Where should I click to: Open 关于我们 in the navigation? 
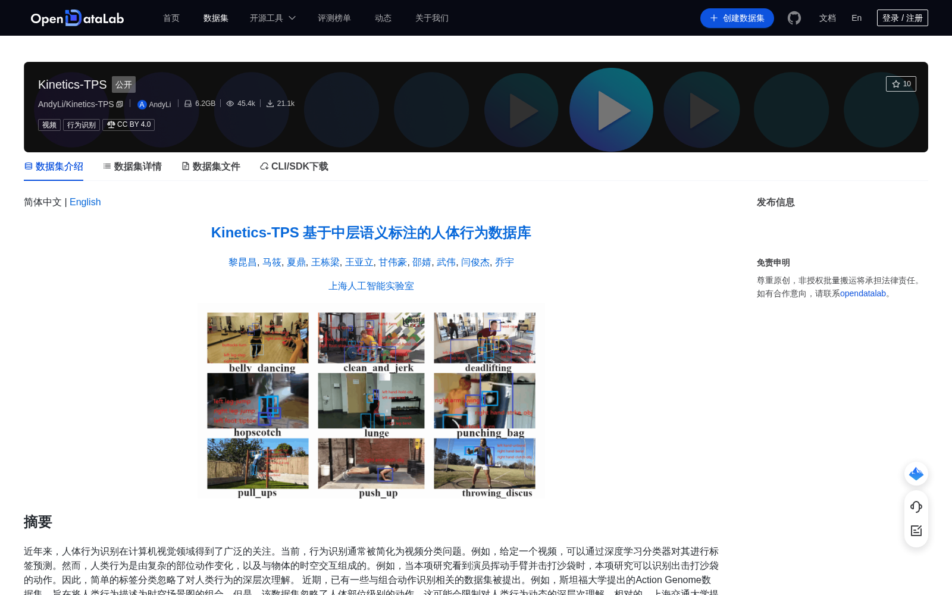tap(432, 18)
